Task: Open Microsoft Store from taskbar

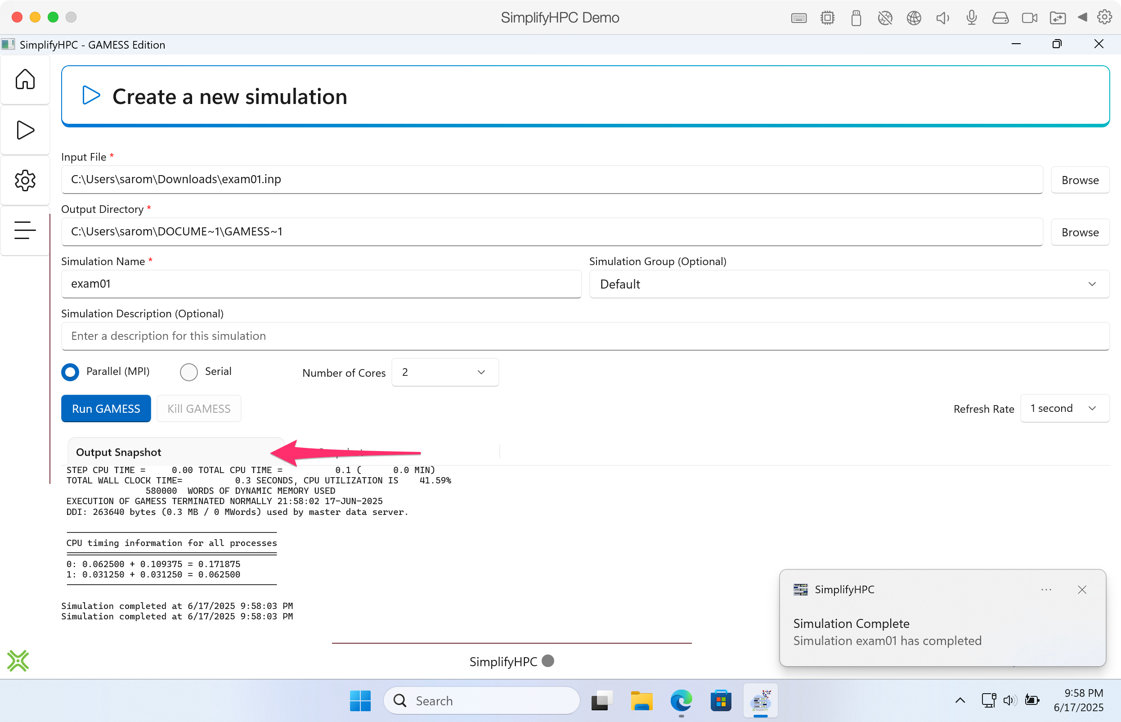Action: [x=721, y=701]
